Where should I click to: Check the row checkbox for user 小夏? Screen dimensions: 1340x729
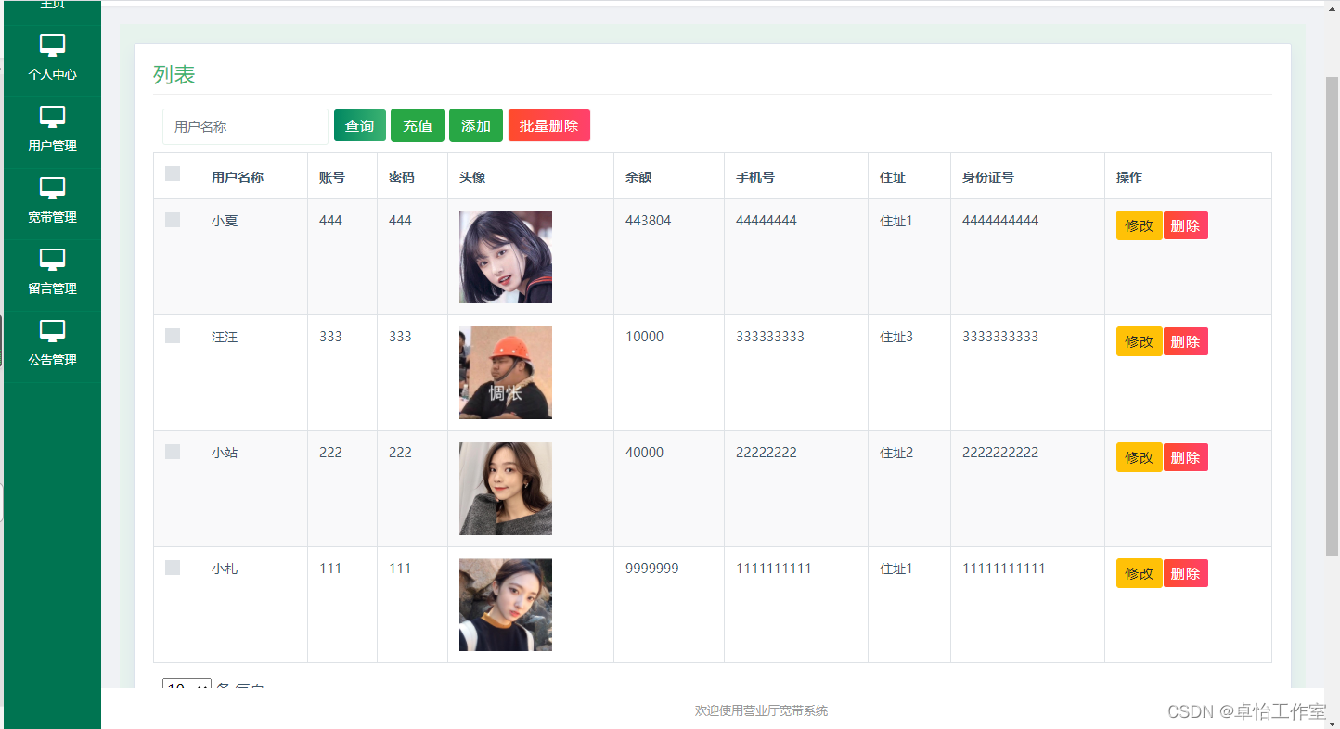tap(173, 220)
